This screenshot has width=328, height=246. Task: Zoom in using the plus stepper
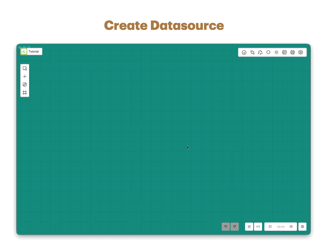(291, 227)
